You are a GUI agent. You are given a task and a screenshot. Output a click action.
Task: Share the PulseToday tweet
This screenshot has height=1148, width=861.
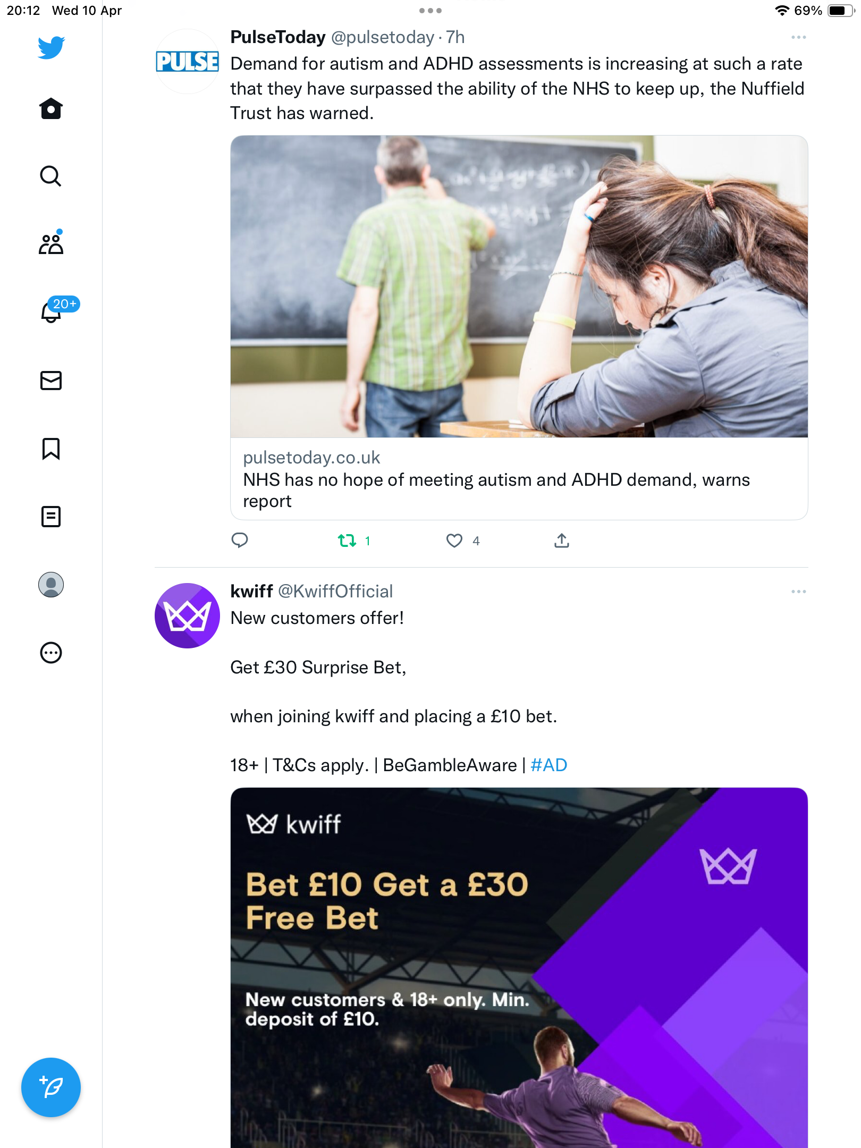click(562, 541)
